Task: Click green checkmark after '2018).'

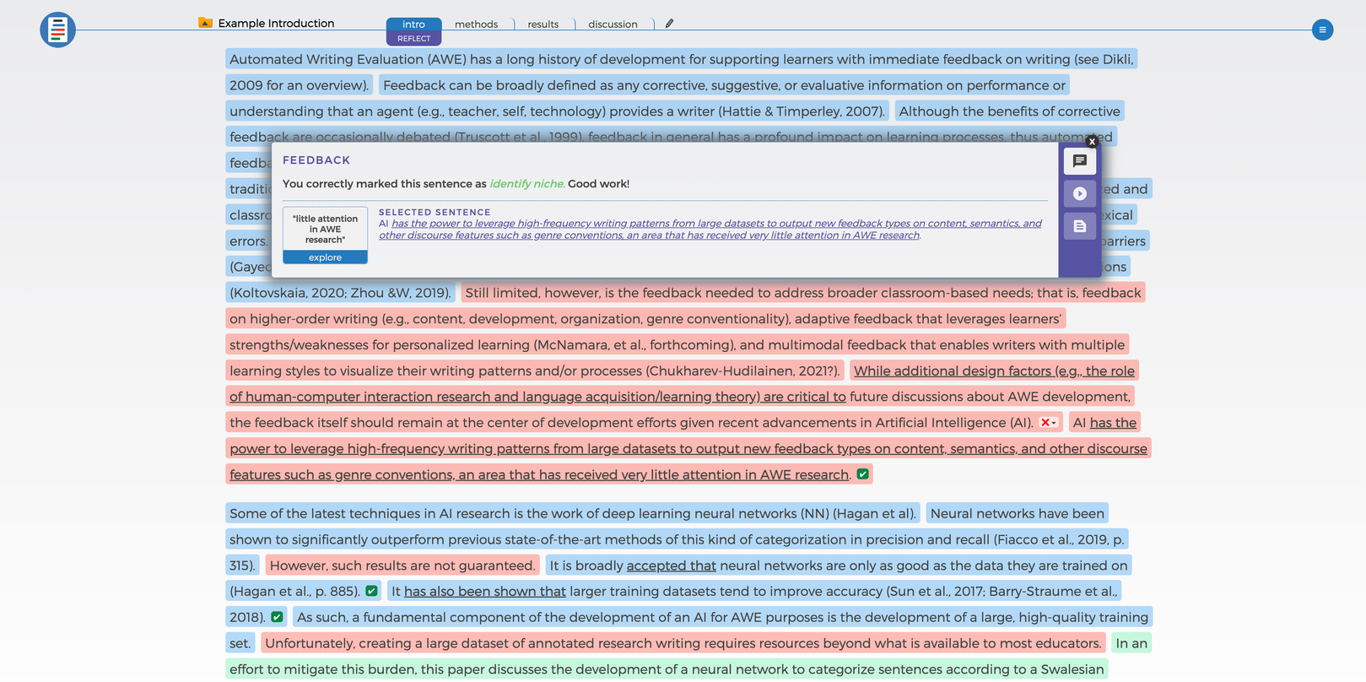Action: pos(277,617)
